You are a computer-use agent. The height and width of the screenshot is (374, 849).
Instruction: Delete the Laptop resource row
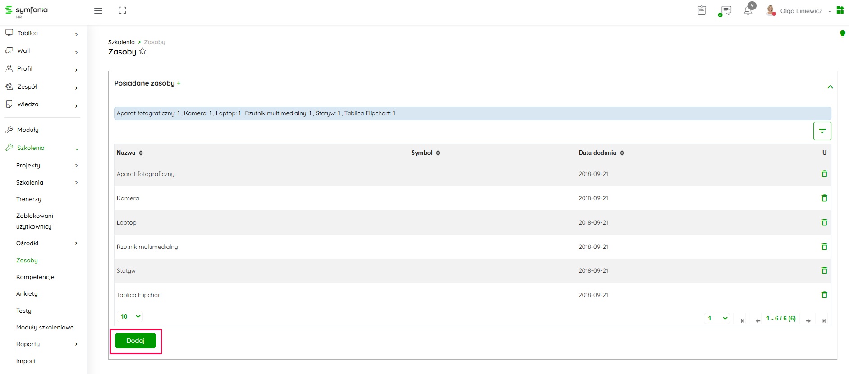[824, 222]
